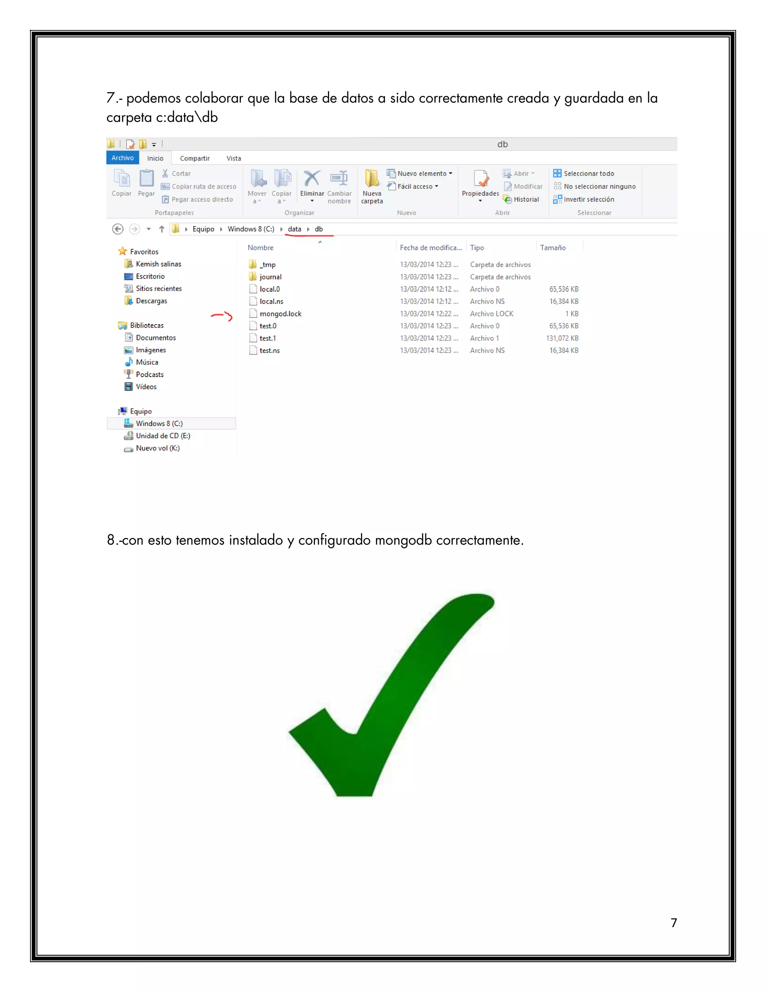Click quick access toolbar dropdown arrow
The image size is (766, 992).
click(x=154, y=144)
